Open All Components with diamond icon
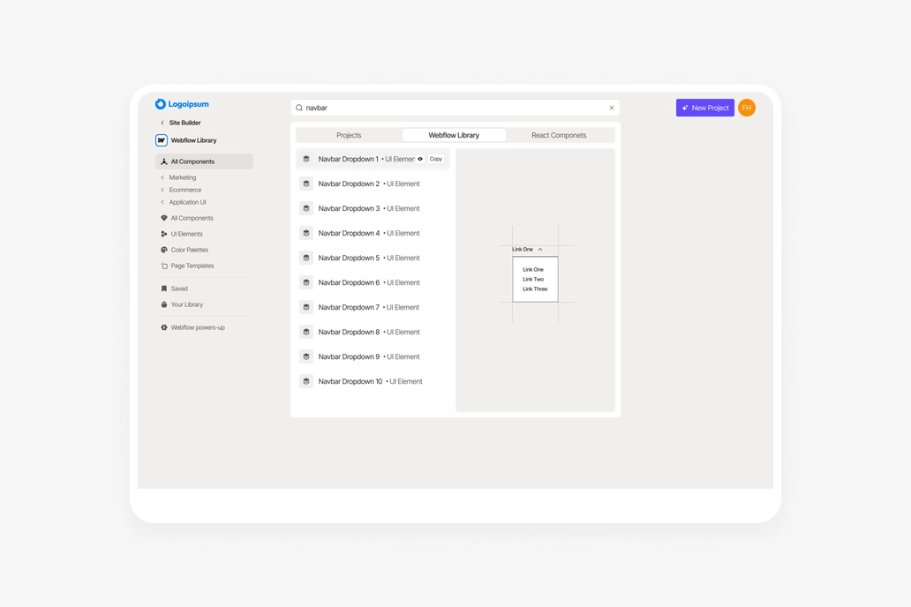This screenshot has height=607, width=911. coord(187,218)
